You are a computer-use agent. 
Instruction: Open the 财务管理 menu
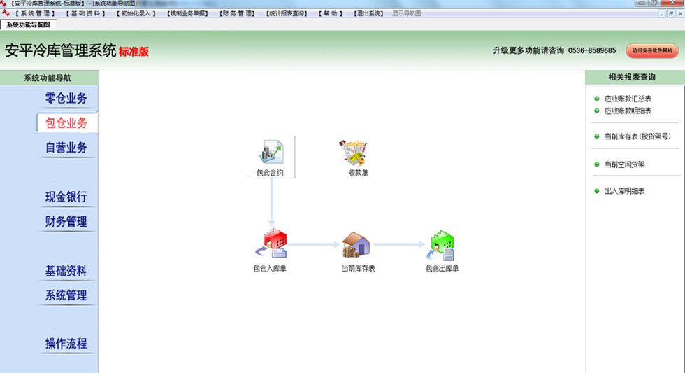click(237, 13)
